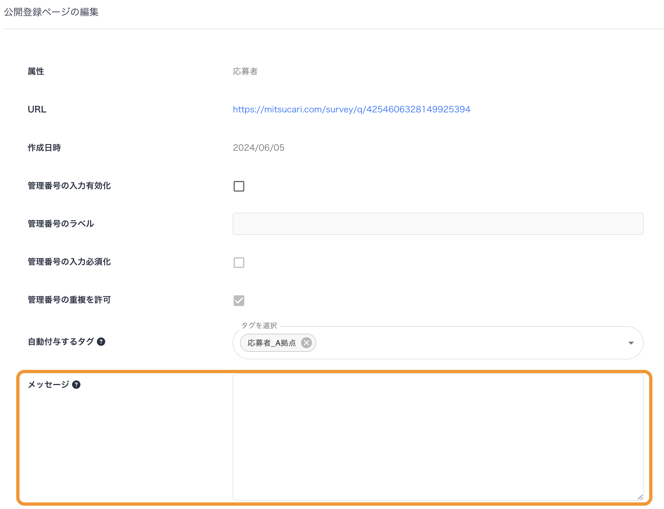Viewport: 664px width, 509px height.
Task: Click the help icon next to メッセージ
Action: click(x=76, y=385)
